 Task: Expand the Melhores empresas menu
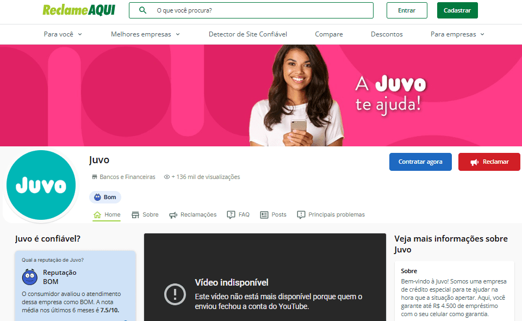(x=145, y=34)
